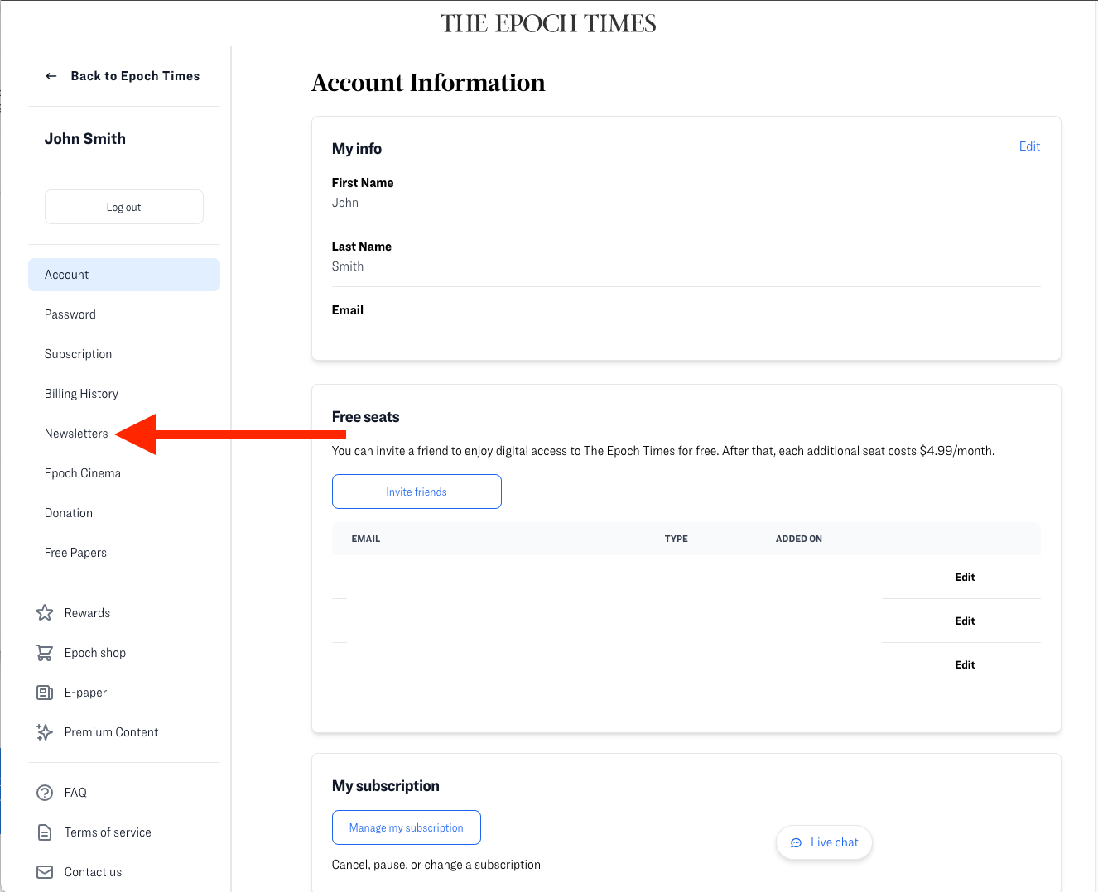Click the Contact us envelope icon

45,872
